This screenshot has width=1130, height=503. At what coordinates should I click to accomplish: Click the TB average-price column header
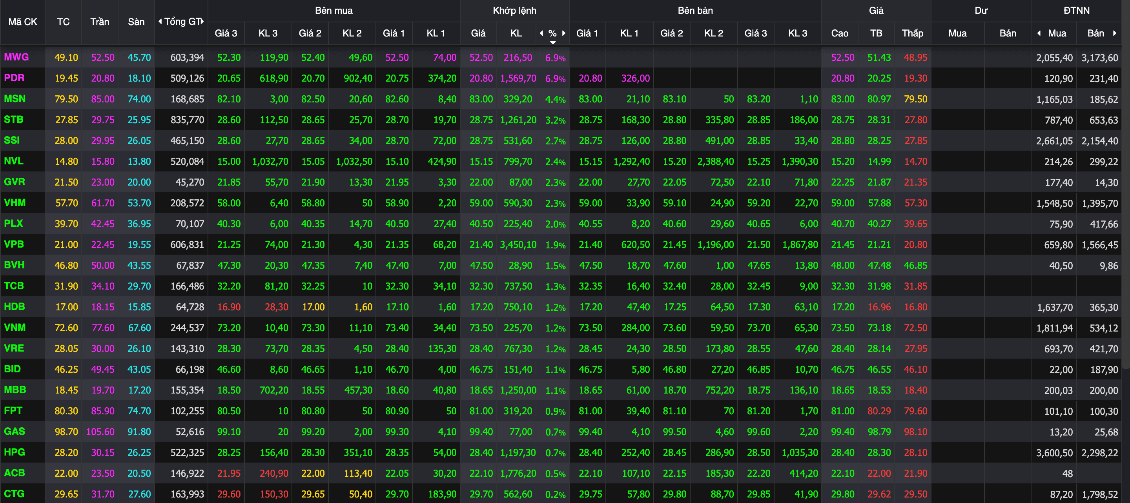[876, 33]
